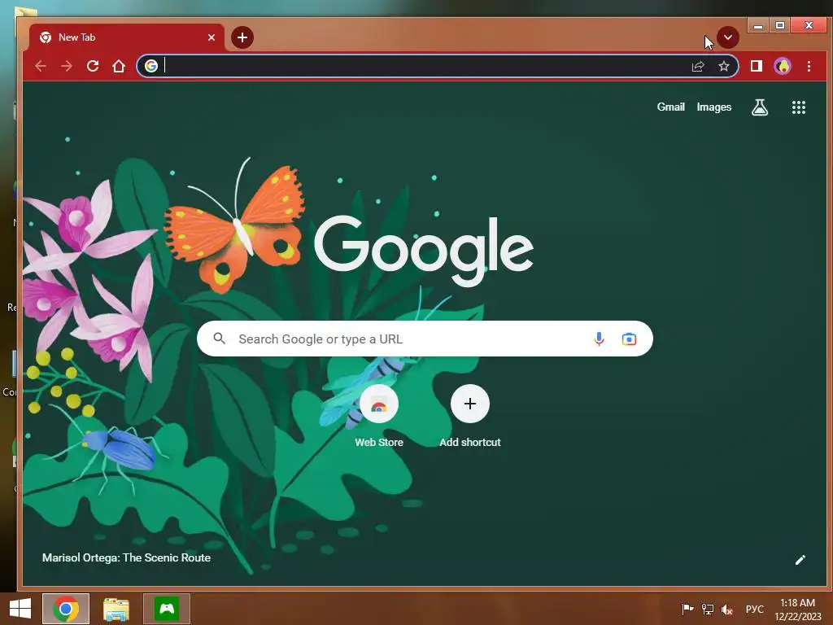Viewport: 833px width, 625px height.
Task: Open the profile avatar menu
Action: (x=783, y=66)
